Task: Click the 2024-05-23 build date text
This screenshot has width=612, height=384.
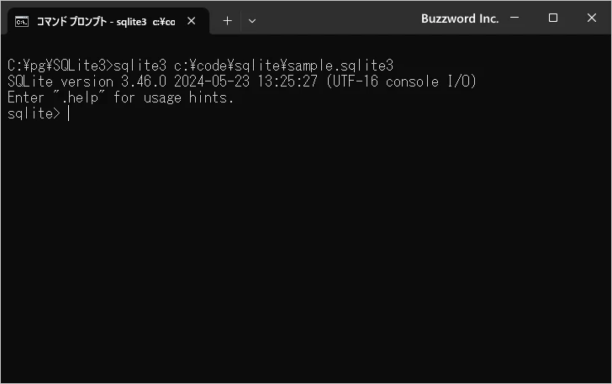Action: [x=212, y=82]
